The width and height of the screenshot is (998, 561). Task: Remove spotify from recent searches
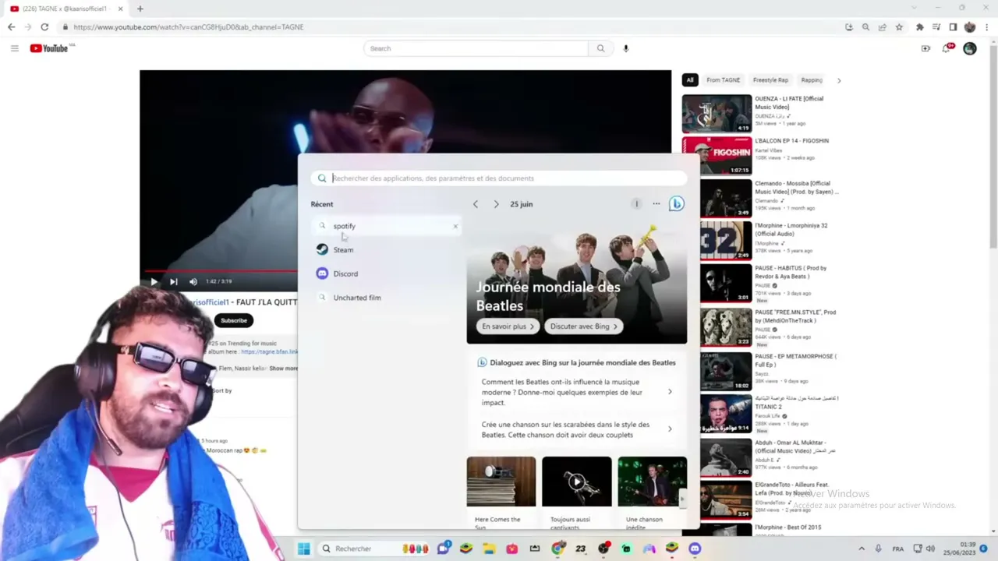[455, 226]
